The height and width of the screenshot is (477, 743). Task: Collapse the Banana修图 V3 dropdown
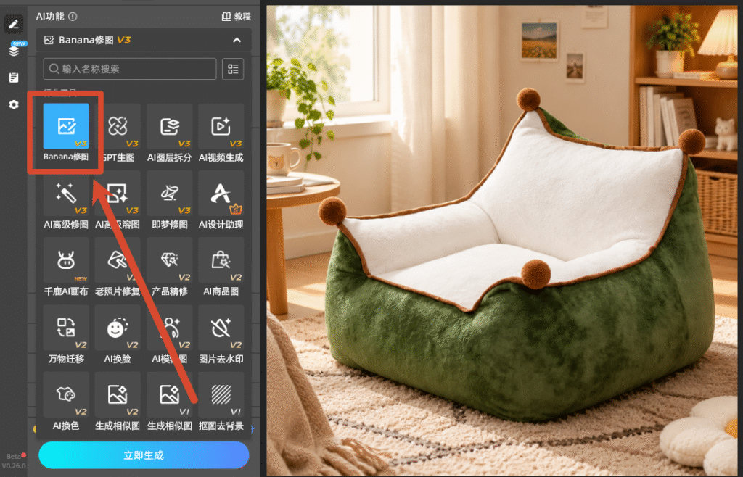click(237, 40)
